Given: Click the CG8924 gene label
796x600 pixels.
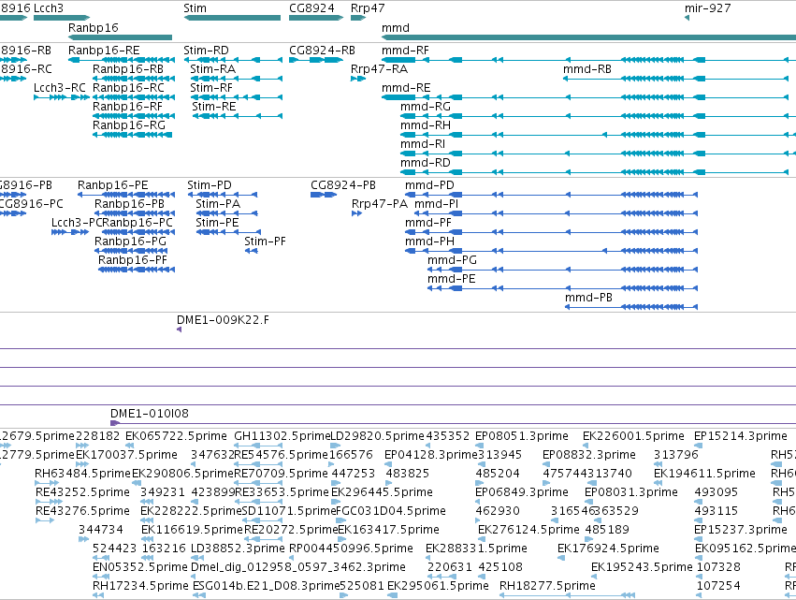Looking at the screenshot, I should pos(311,8).
